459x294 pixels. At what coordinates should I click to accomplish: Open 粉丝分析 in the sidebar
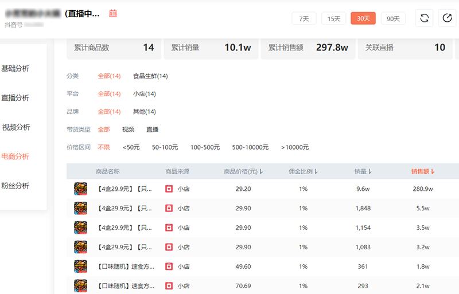15,186
